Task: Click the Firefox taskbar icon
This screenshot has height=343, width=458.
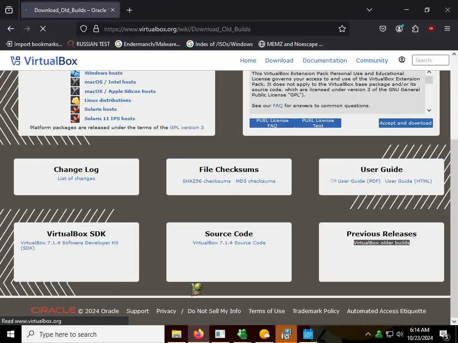Action: click(198, 334)
